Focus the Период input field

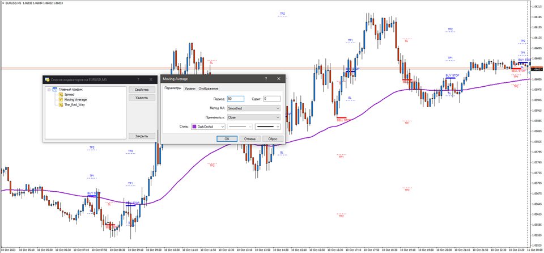click(x=236, y=99)
